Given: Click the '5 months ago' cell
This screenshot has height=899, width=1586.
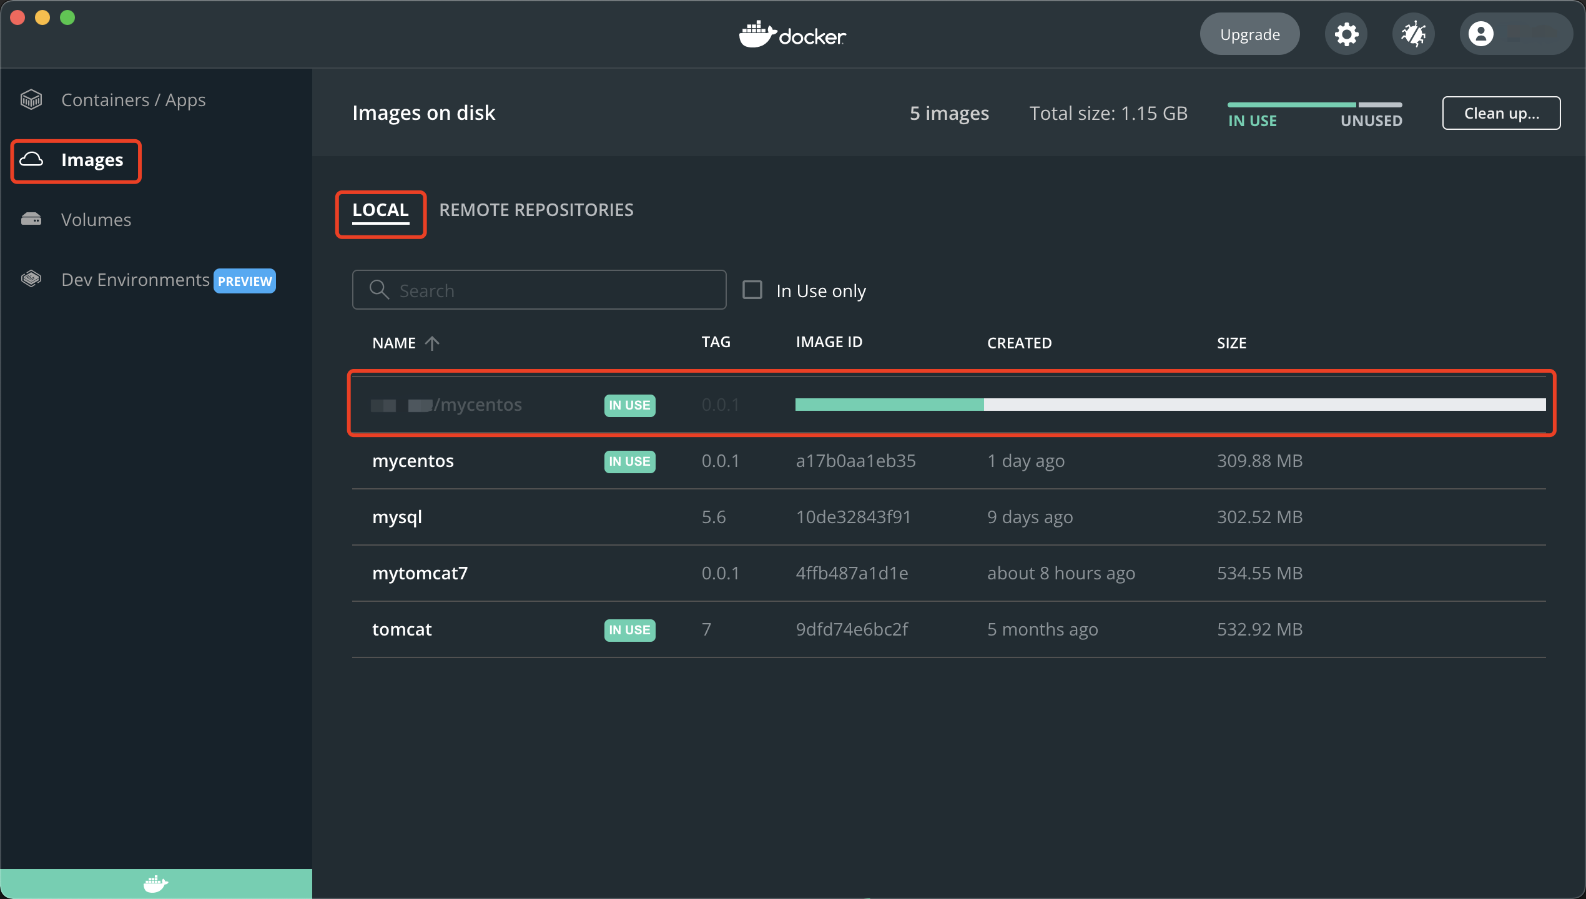Looking at the screenshot, I should pyautogui.click(x=1042, y=629).
